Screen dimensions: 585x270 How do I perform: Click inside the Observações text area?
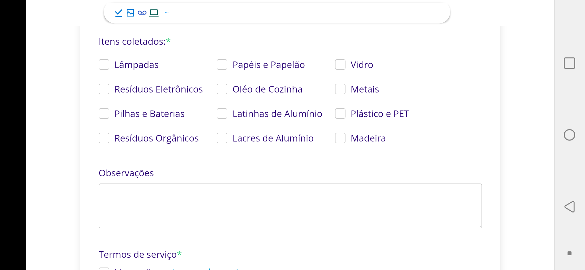(290, 206)
